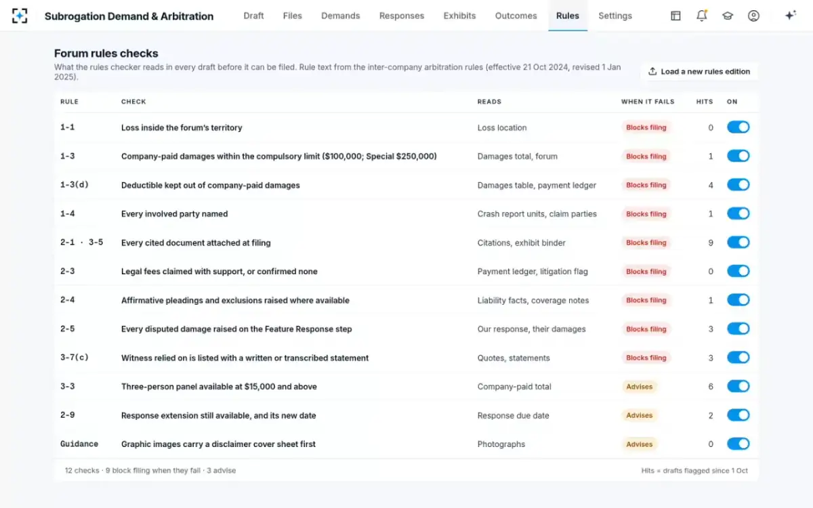Turn off the cited document attached check
Viewport: 813px width, 508px height.
(x=738, y=242)
